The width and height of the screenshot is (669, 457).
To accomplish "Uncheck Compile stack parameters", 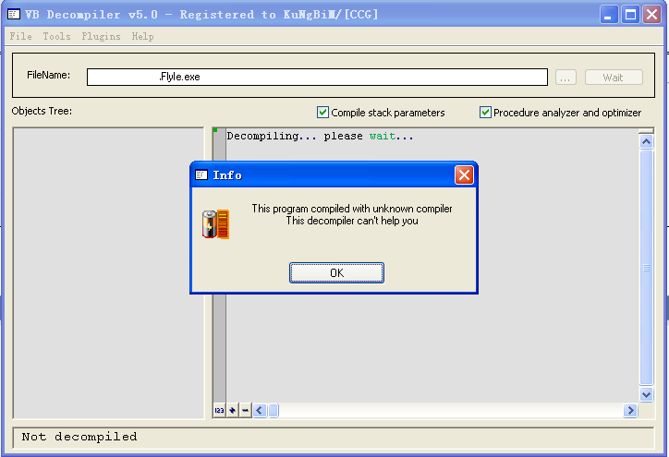I will coord(323,112).
